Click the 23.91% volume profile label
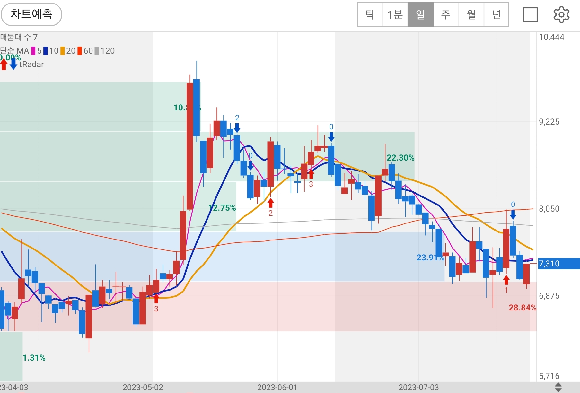The height and width of the screenshot is (393, 580). coord(430,258)
